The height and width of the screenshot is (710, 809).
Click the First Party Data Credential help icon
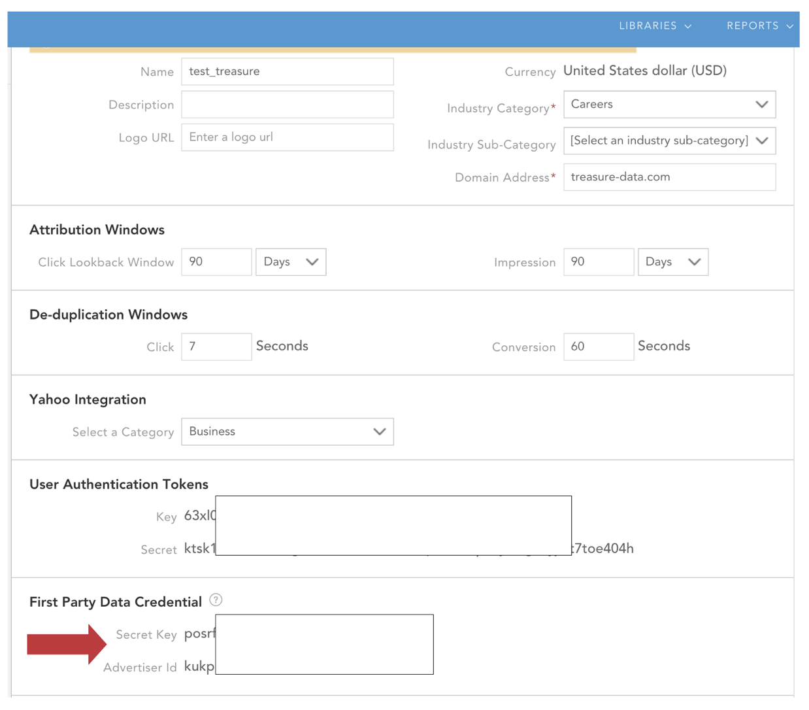coord(216,600)
